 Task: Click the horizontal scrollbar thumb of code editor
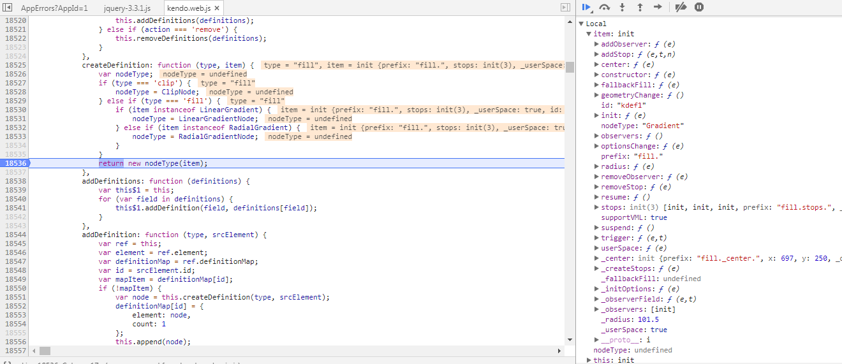45,351
